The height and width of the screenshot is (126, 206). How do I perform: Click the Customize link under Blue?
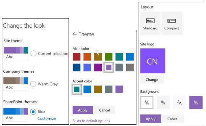(47, 118)
